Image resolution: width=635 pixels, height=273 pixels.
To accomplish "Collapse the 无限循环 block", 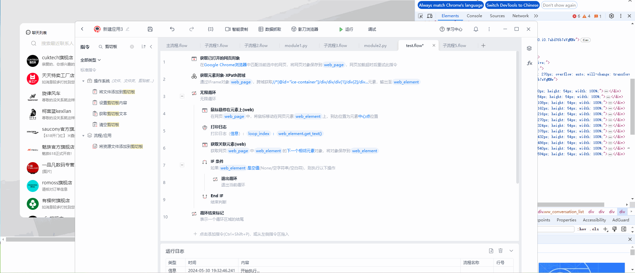I will pyautogui.click(x=182, y=96).
